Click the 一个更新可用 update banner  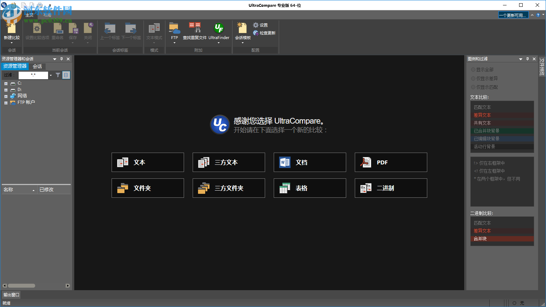pos(513,15)
